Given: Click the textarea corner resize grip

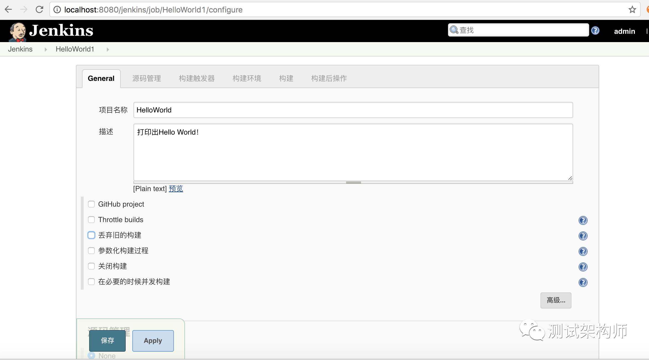Looking at the screenshot, I should (570, 178).
